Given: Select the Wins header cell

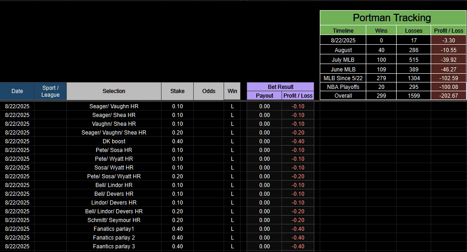Looking at the screenshot, I should pos(381,30).
